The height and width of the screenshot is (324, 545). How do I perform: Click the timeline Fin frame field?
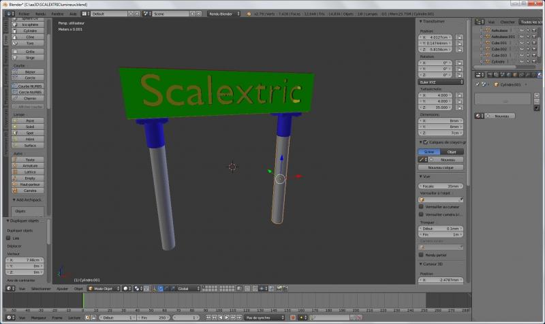pyautogui.click(x=155, y=318)
